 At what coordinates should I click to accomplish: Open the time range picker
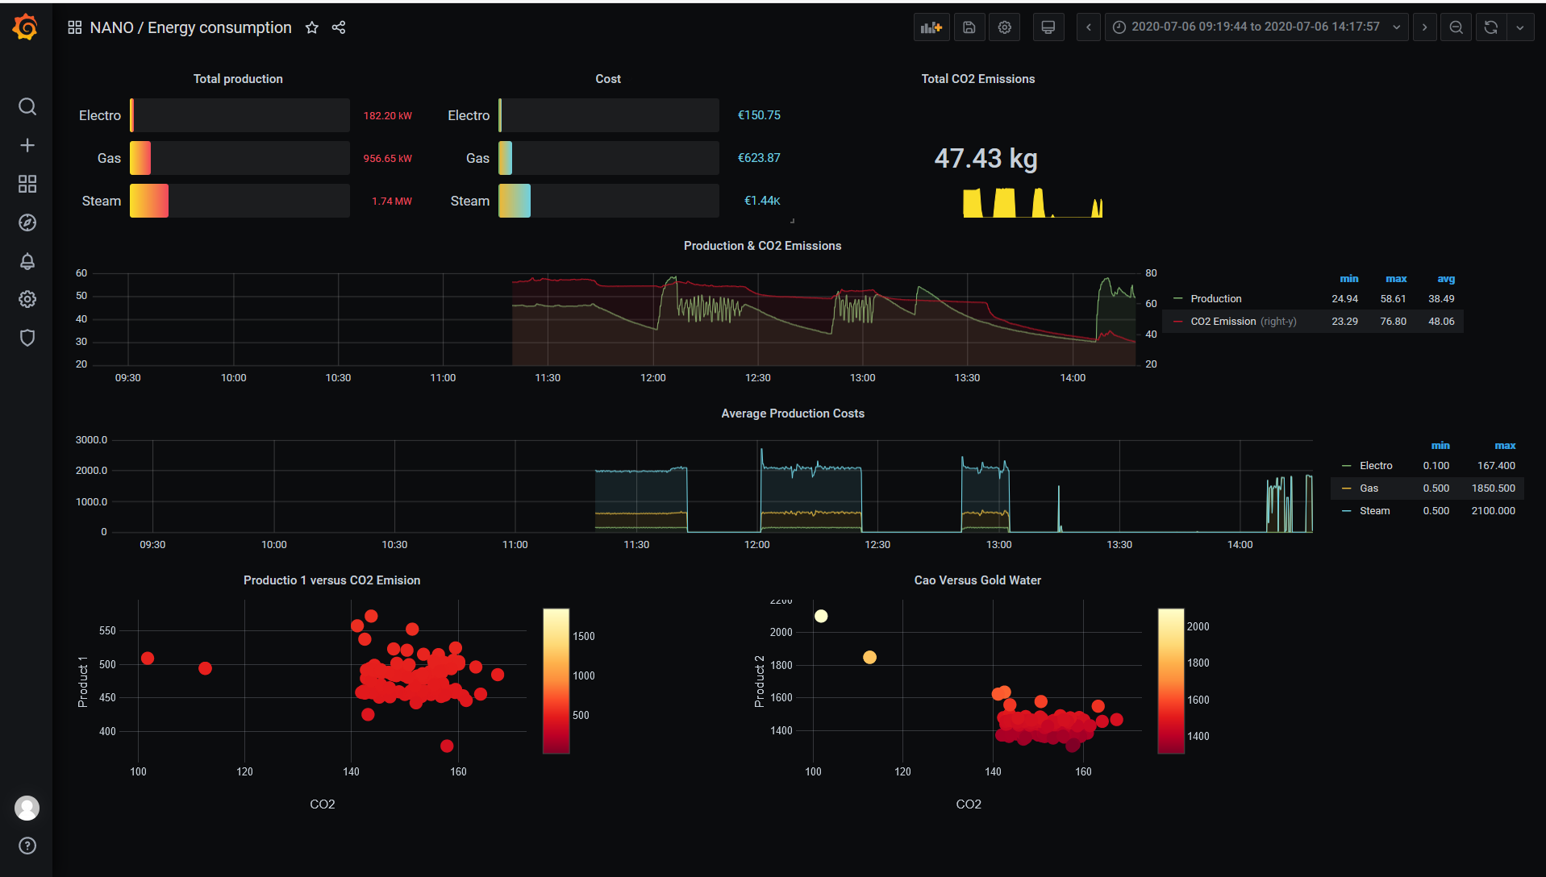[1256, 27]
